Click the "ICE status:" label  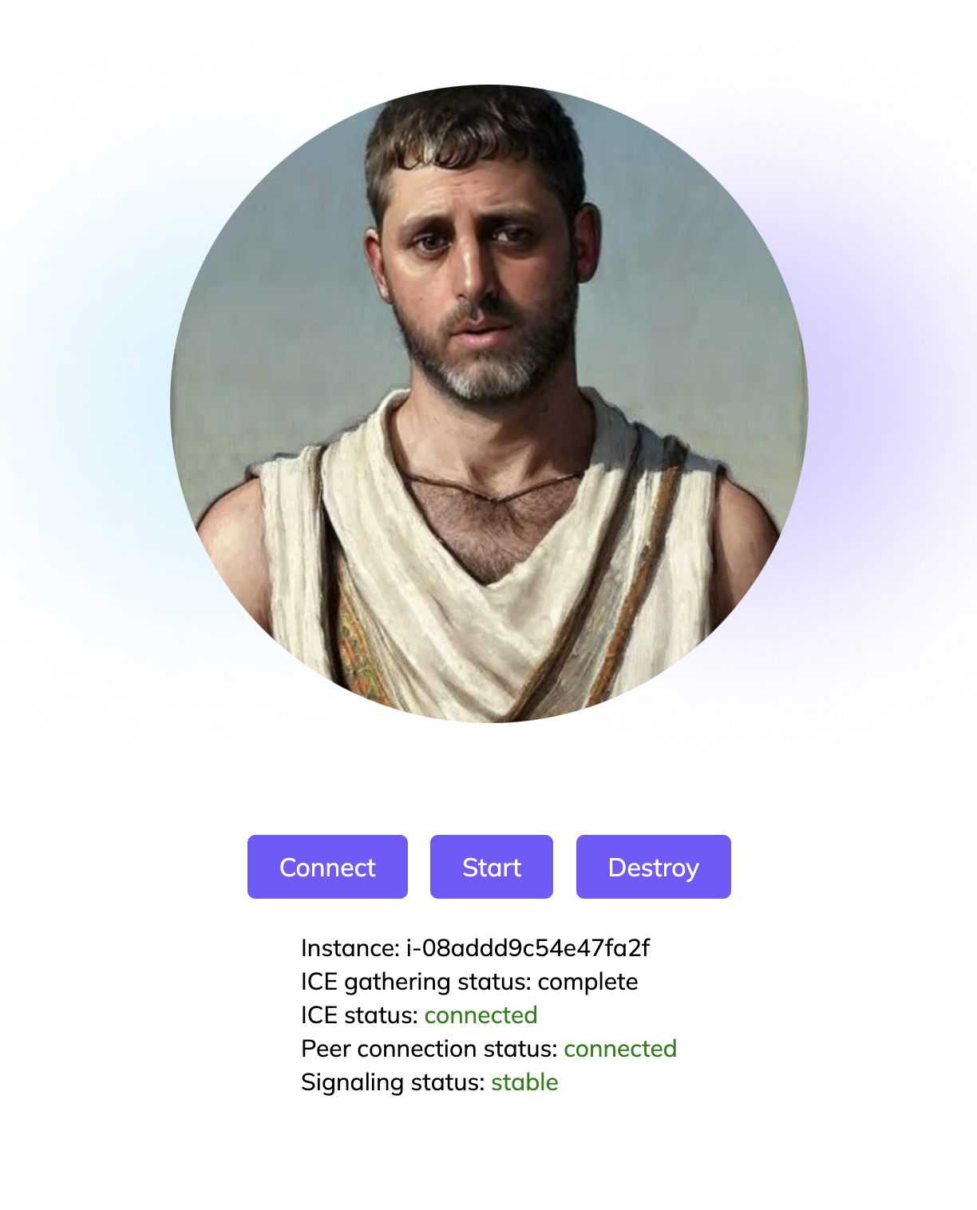(x=359, y=1015)
